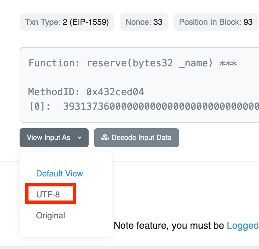Pick the Original input view option
The image size is (259, 249).
click(50, 216)
